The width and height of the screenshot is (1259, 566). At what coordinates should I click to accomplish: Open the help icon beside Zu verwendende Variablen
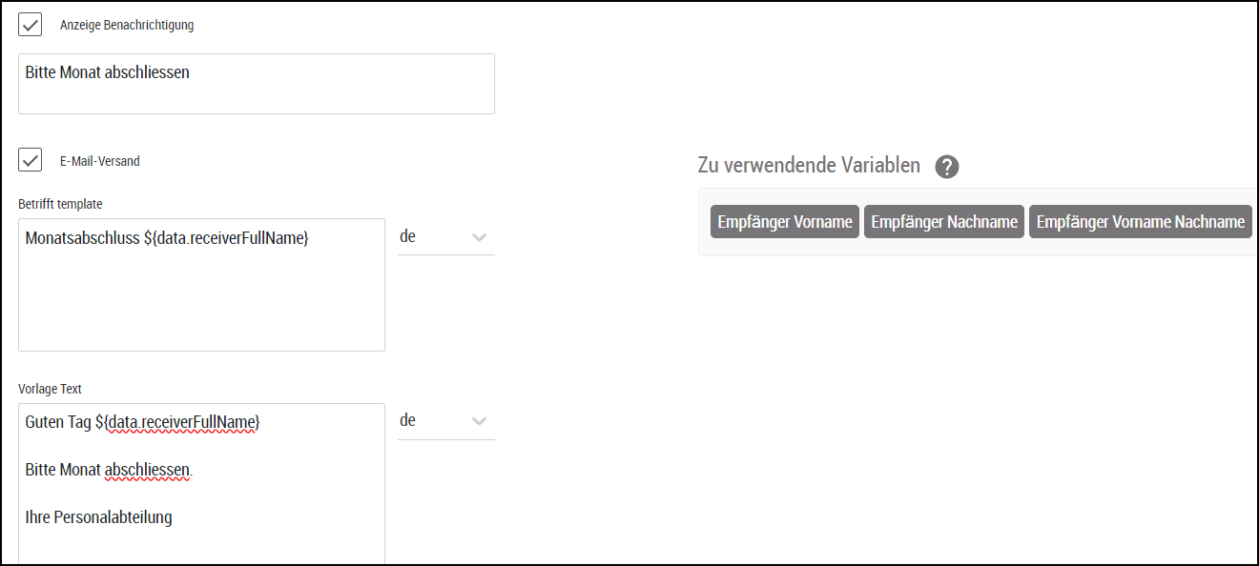(x=946, y=167)
